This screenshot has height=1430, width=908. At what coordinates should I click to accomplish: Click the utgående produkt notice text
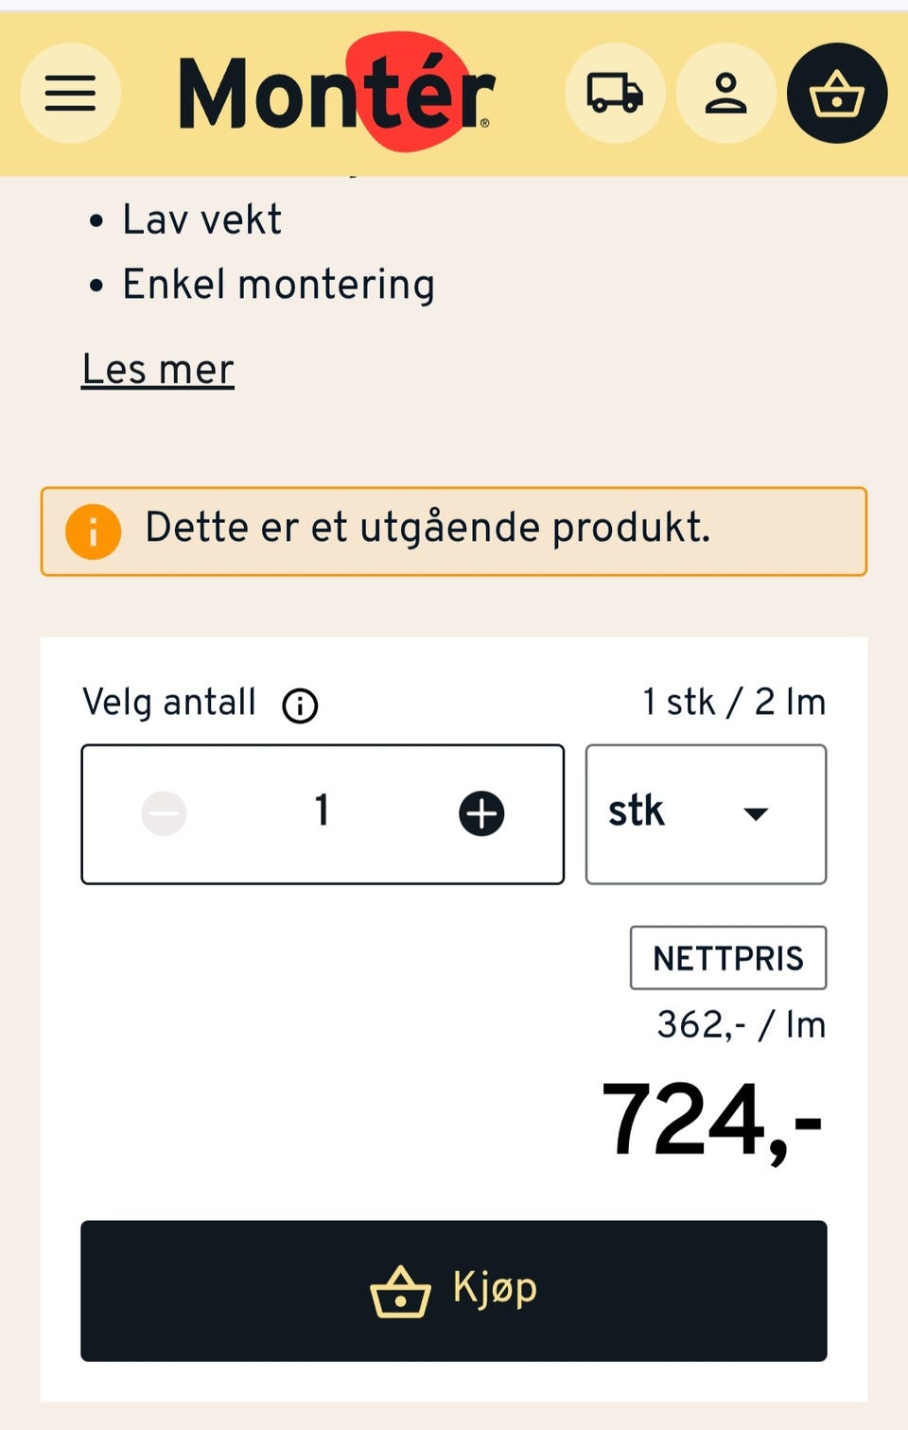(428, 528)
